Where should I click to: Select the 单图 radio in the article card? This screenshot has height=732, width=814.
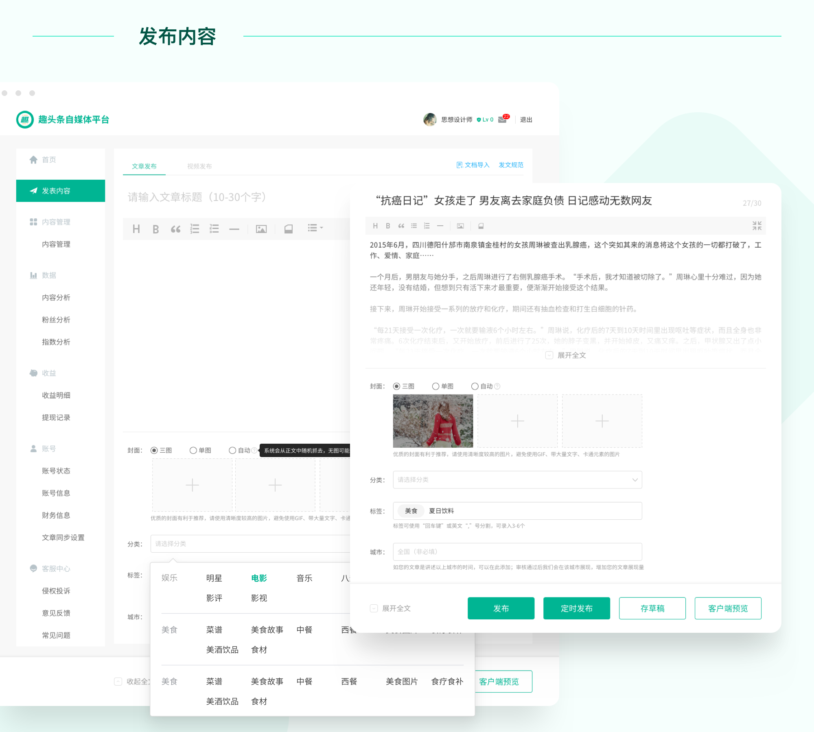click(435, 386)
